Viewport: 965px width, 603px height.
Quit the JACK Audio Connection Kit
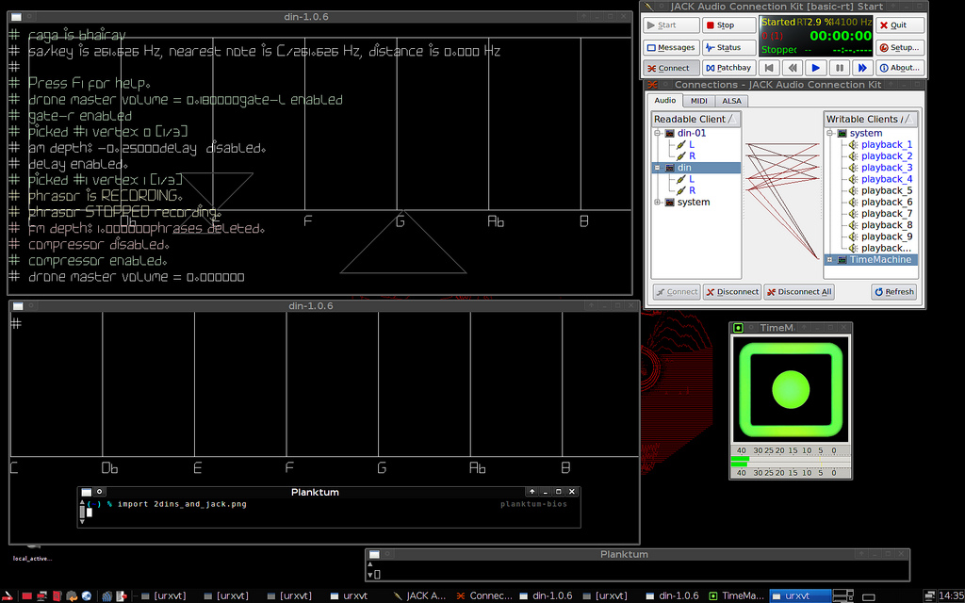tap(900, 25)
